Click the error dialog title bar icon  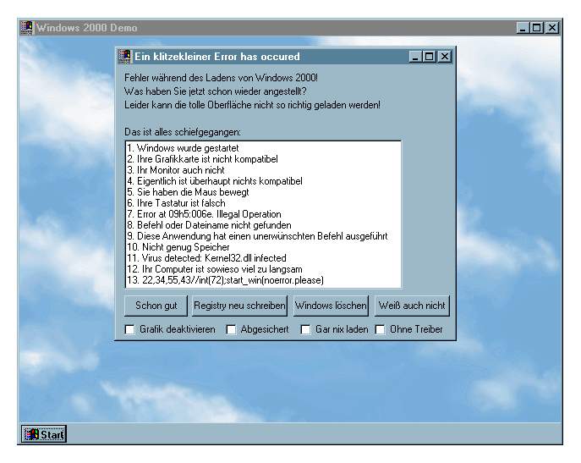(125, 57)
